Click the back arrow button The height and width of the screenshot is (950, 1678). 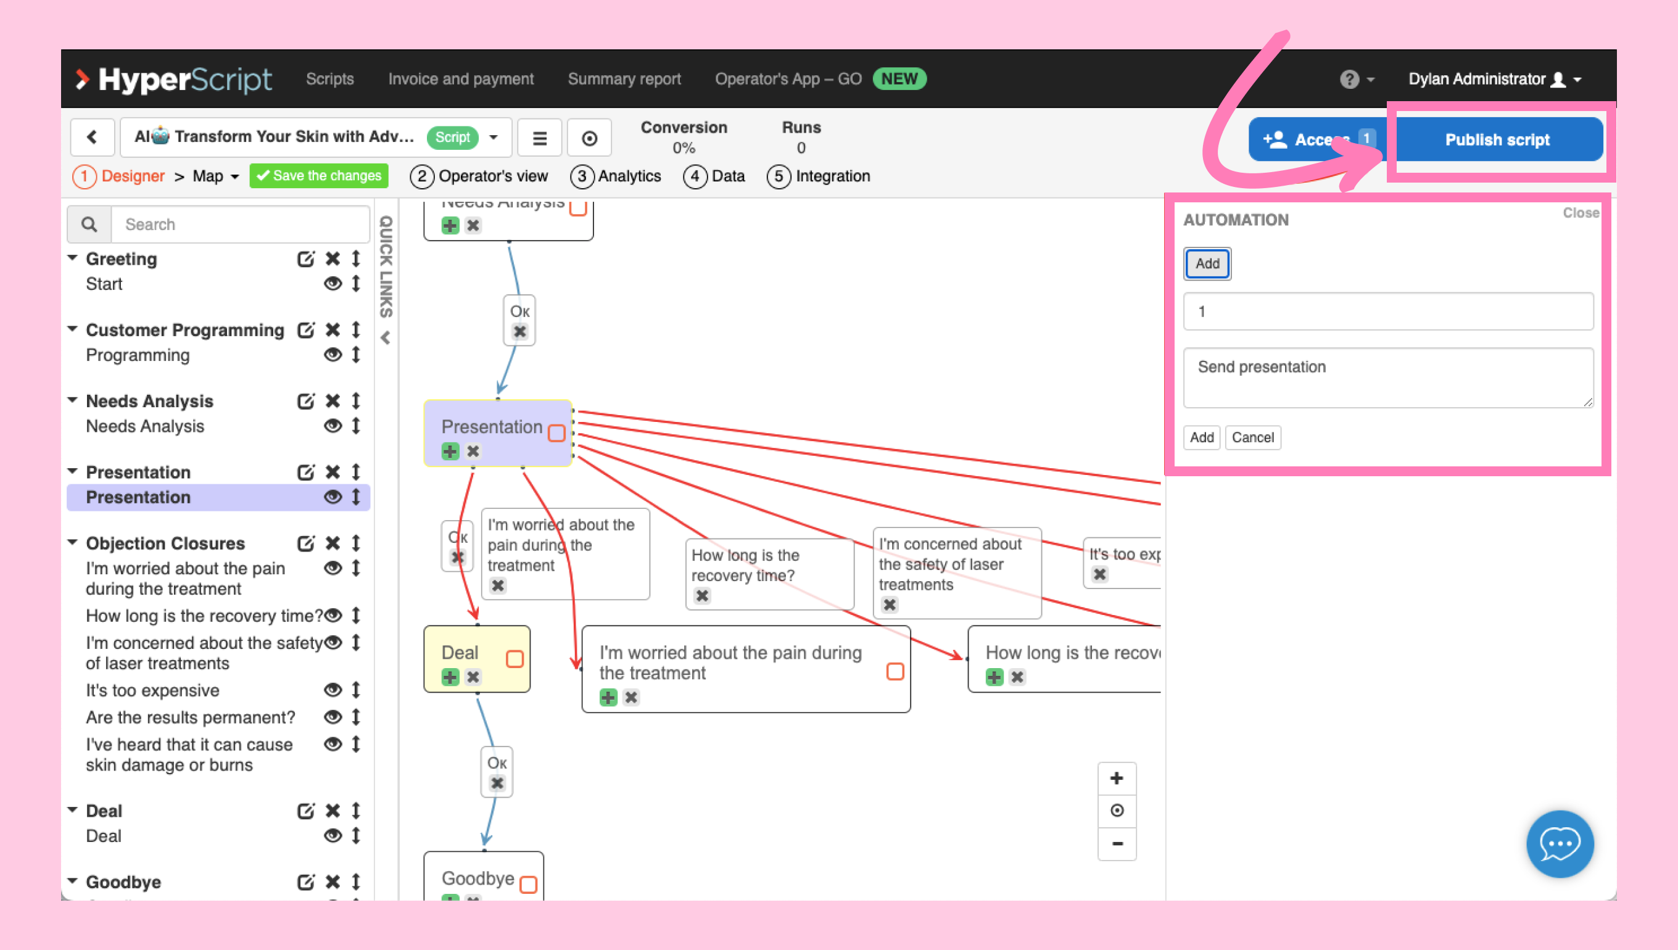(x=92, y=138)
